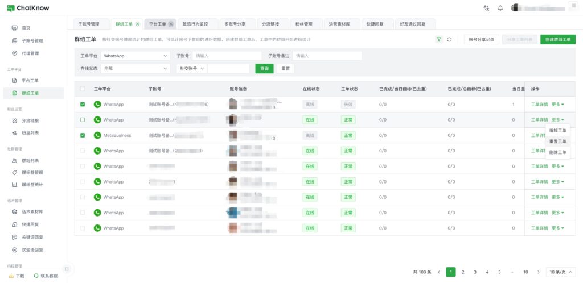Open 欢迎语回复 in the sidebar
This screenshot has height=283, width=583.
pos(33,250)
